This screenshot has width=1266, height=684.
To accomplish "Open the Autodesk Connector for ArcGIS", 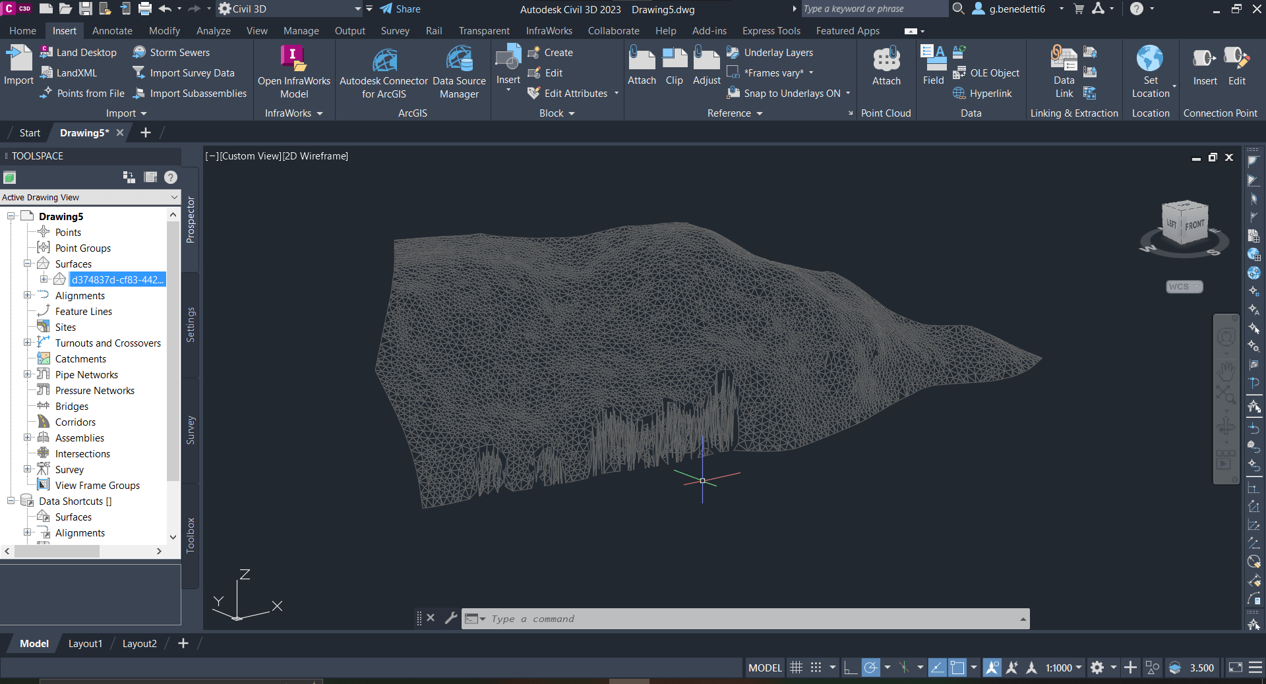I will (383, 69).
